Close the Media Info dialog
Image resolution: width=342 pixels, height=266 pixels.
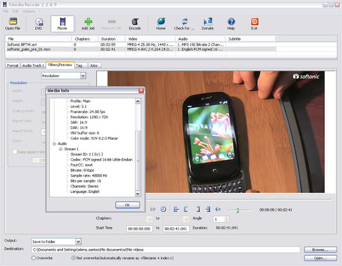point(141,90)
